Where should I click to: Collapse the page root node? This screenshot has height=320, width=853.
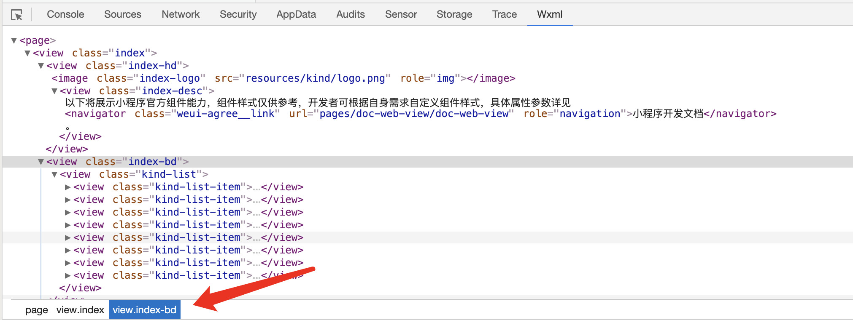14,40
